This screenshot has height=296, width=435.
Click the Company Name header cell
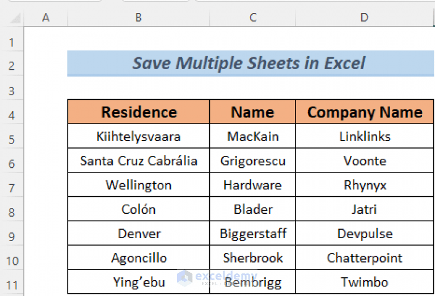[x=365, y=112]
